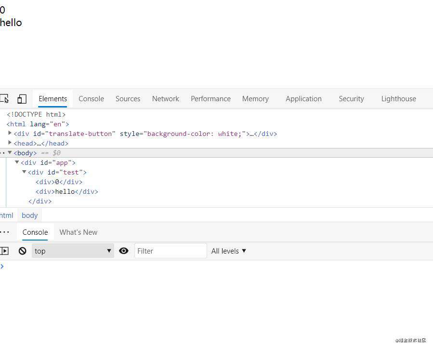Select the drawer Console tab
433x349 pixels.
coord(35,232)
